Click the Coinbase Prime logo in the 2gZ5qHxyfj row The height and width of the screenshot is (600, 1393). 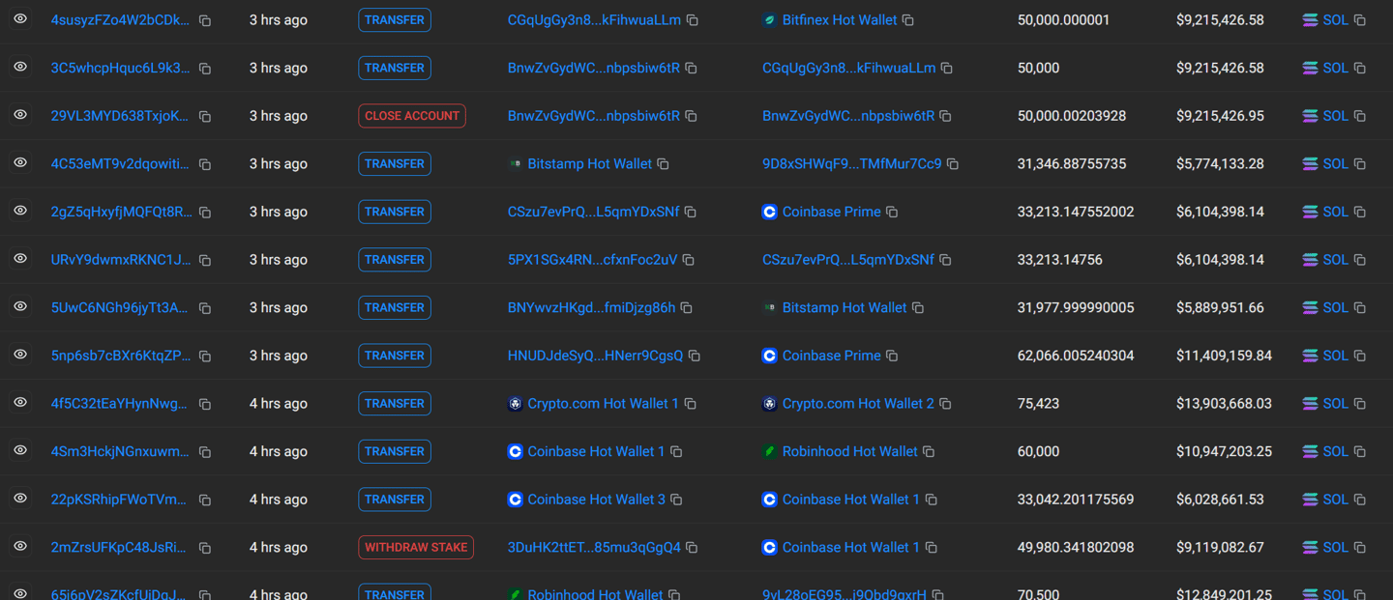coord(769,212)
